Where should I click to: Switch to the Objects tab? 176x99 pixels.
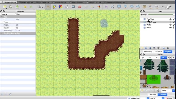click(x=159, y=51)
